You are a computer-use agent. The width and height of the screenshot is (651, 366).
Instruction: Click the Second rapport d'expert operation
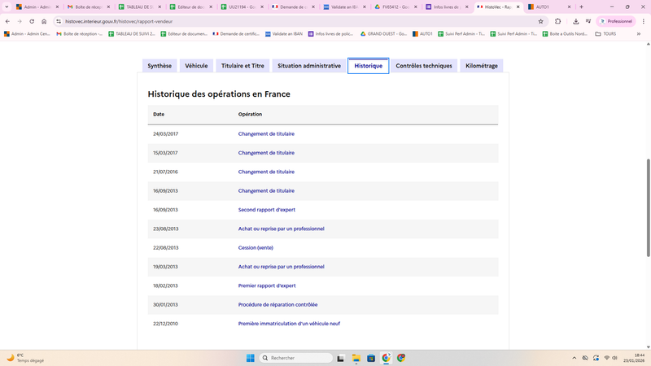(x=266, y=210)
